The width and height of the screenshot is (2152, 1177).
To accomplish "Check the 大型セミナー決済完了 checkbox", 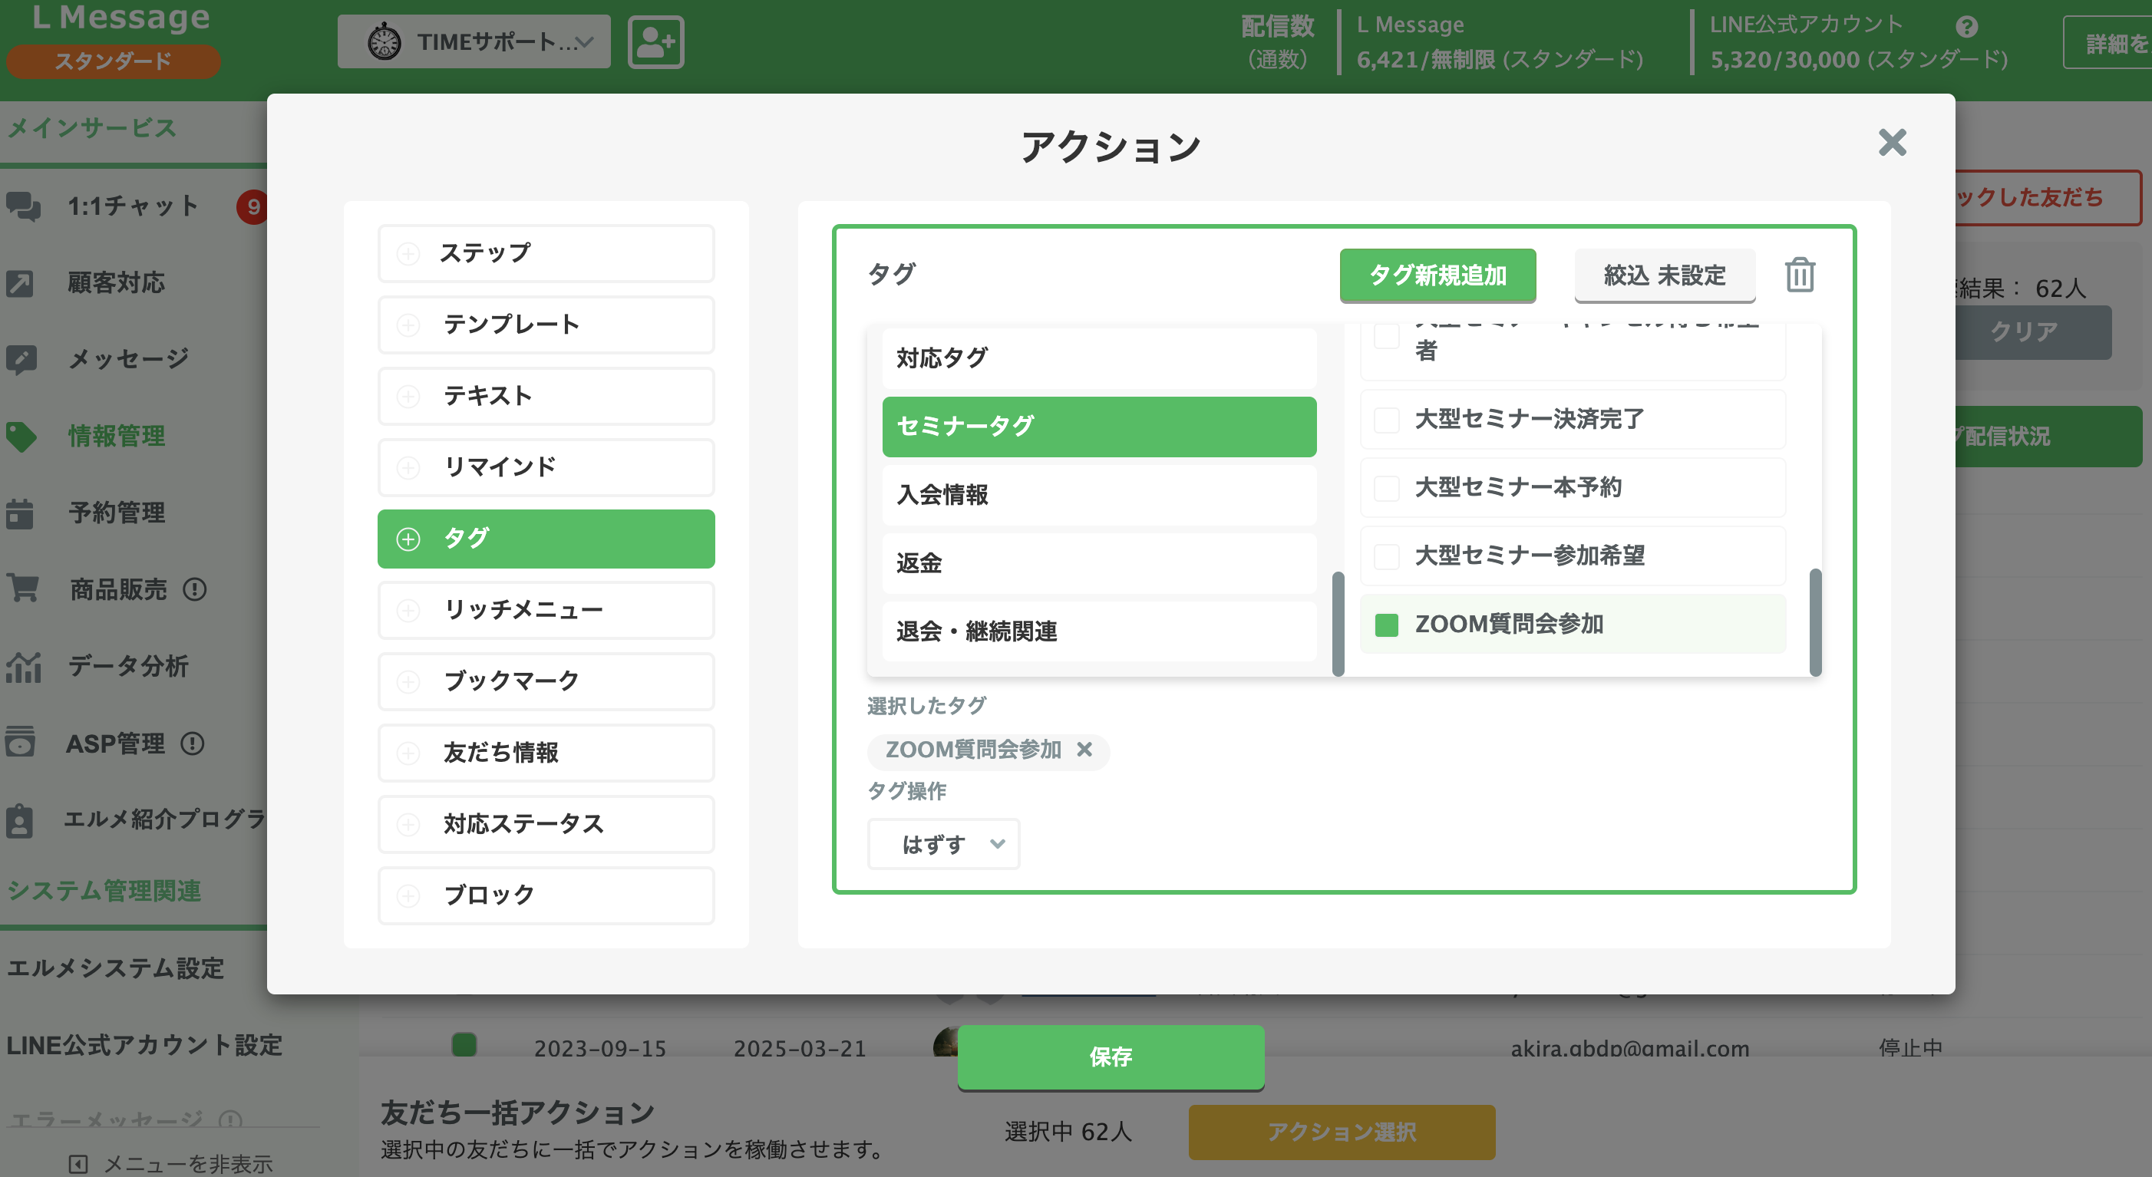I will tap(1386, 420).
